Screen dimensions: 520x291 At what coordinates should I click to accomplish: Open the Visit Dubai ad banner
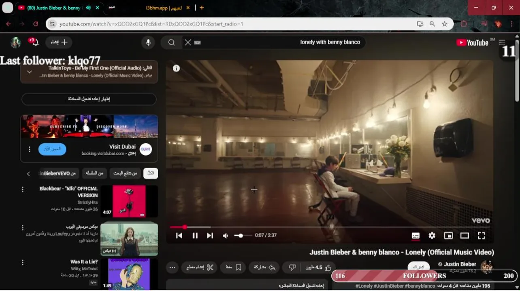89,127
